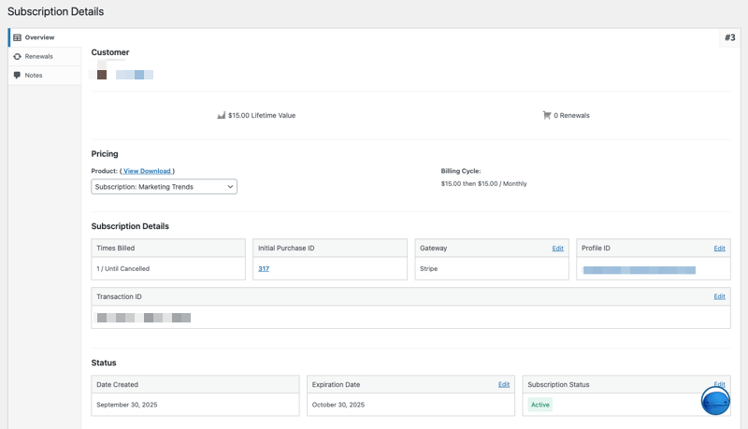Edit the Expiration Date
The height and width of the screenshot is (429, 748).
[504, 384]
